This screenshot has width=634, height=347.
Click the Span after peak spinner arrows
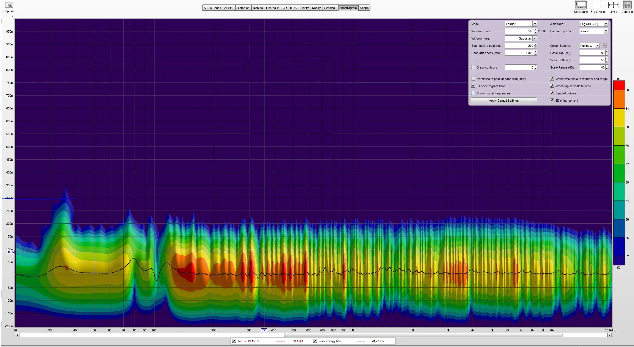tap(535, 53)
